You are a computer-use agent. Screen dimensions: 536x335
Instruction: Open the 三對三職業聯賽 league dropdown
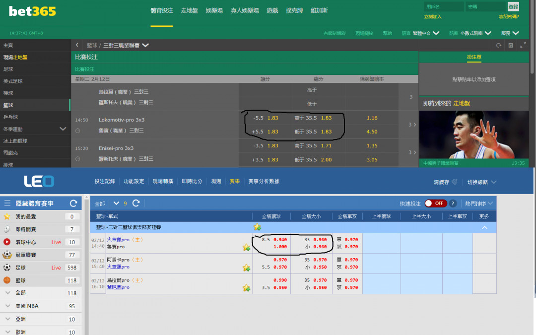click(126, 45)
